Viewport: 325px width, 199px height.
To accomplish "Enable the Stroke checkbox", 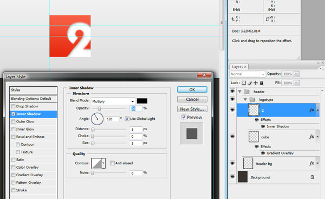I will pyautogui.click(x=13, y=190).
